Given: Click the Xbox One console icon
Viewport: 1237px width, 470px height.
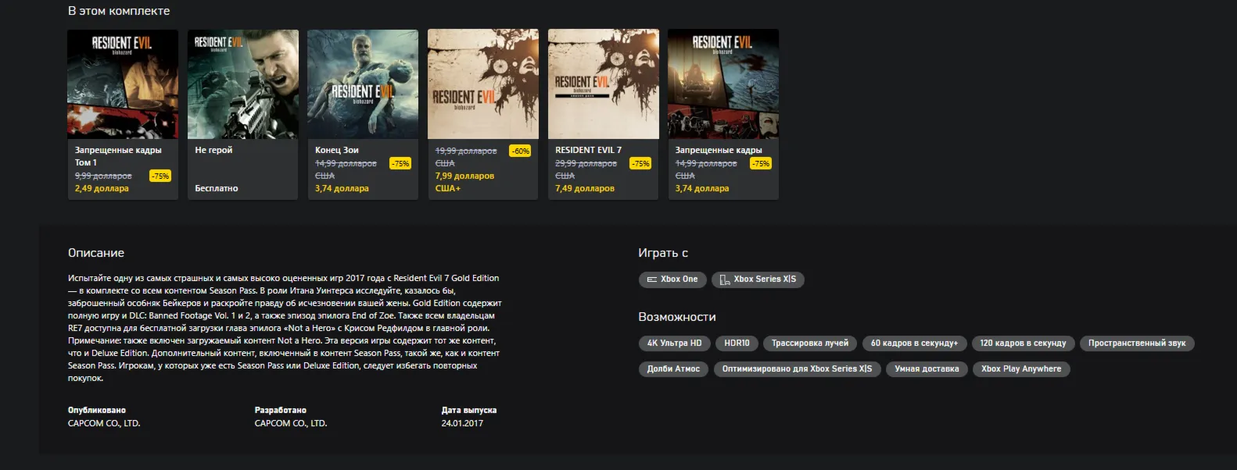Looking at the screenshot, I should pos(652,280).
